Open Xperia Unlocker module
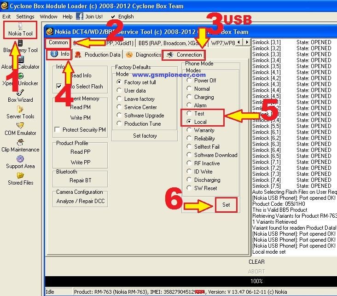337x296 pixels. pos(20,80)
